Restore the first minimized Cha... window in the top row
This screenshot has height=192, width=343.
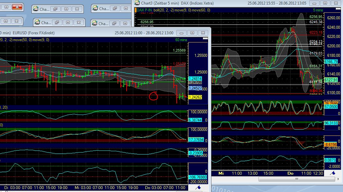pos(55,9)
